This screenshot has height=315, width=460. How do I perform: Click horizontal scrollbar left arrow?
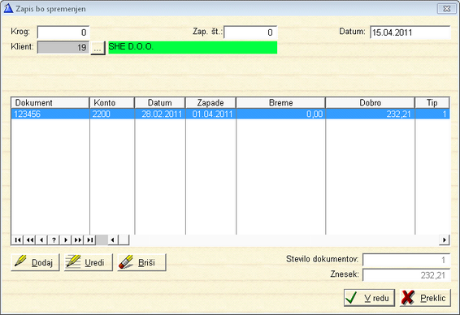click(x=113, y=240)
